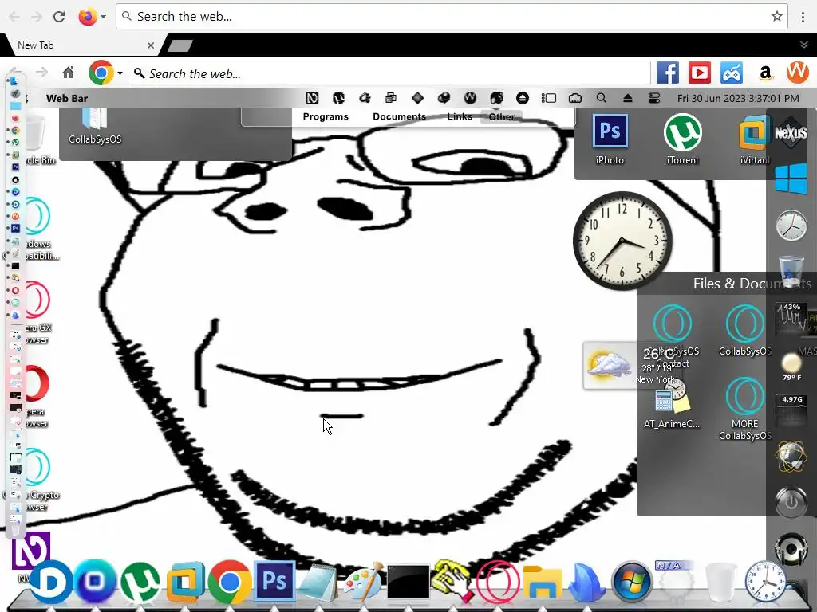Screen dimensions: 817x612
Task: Open the Amazon shortcut in the web bar
Action: click(765, 73)
